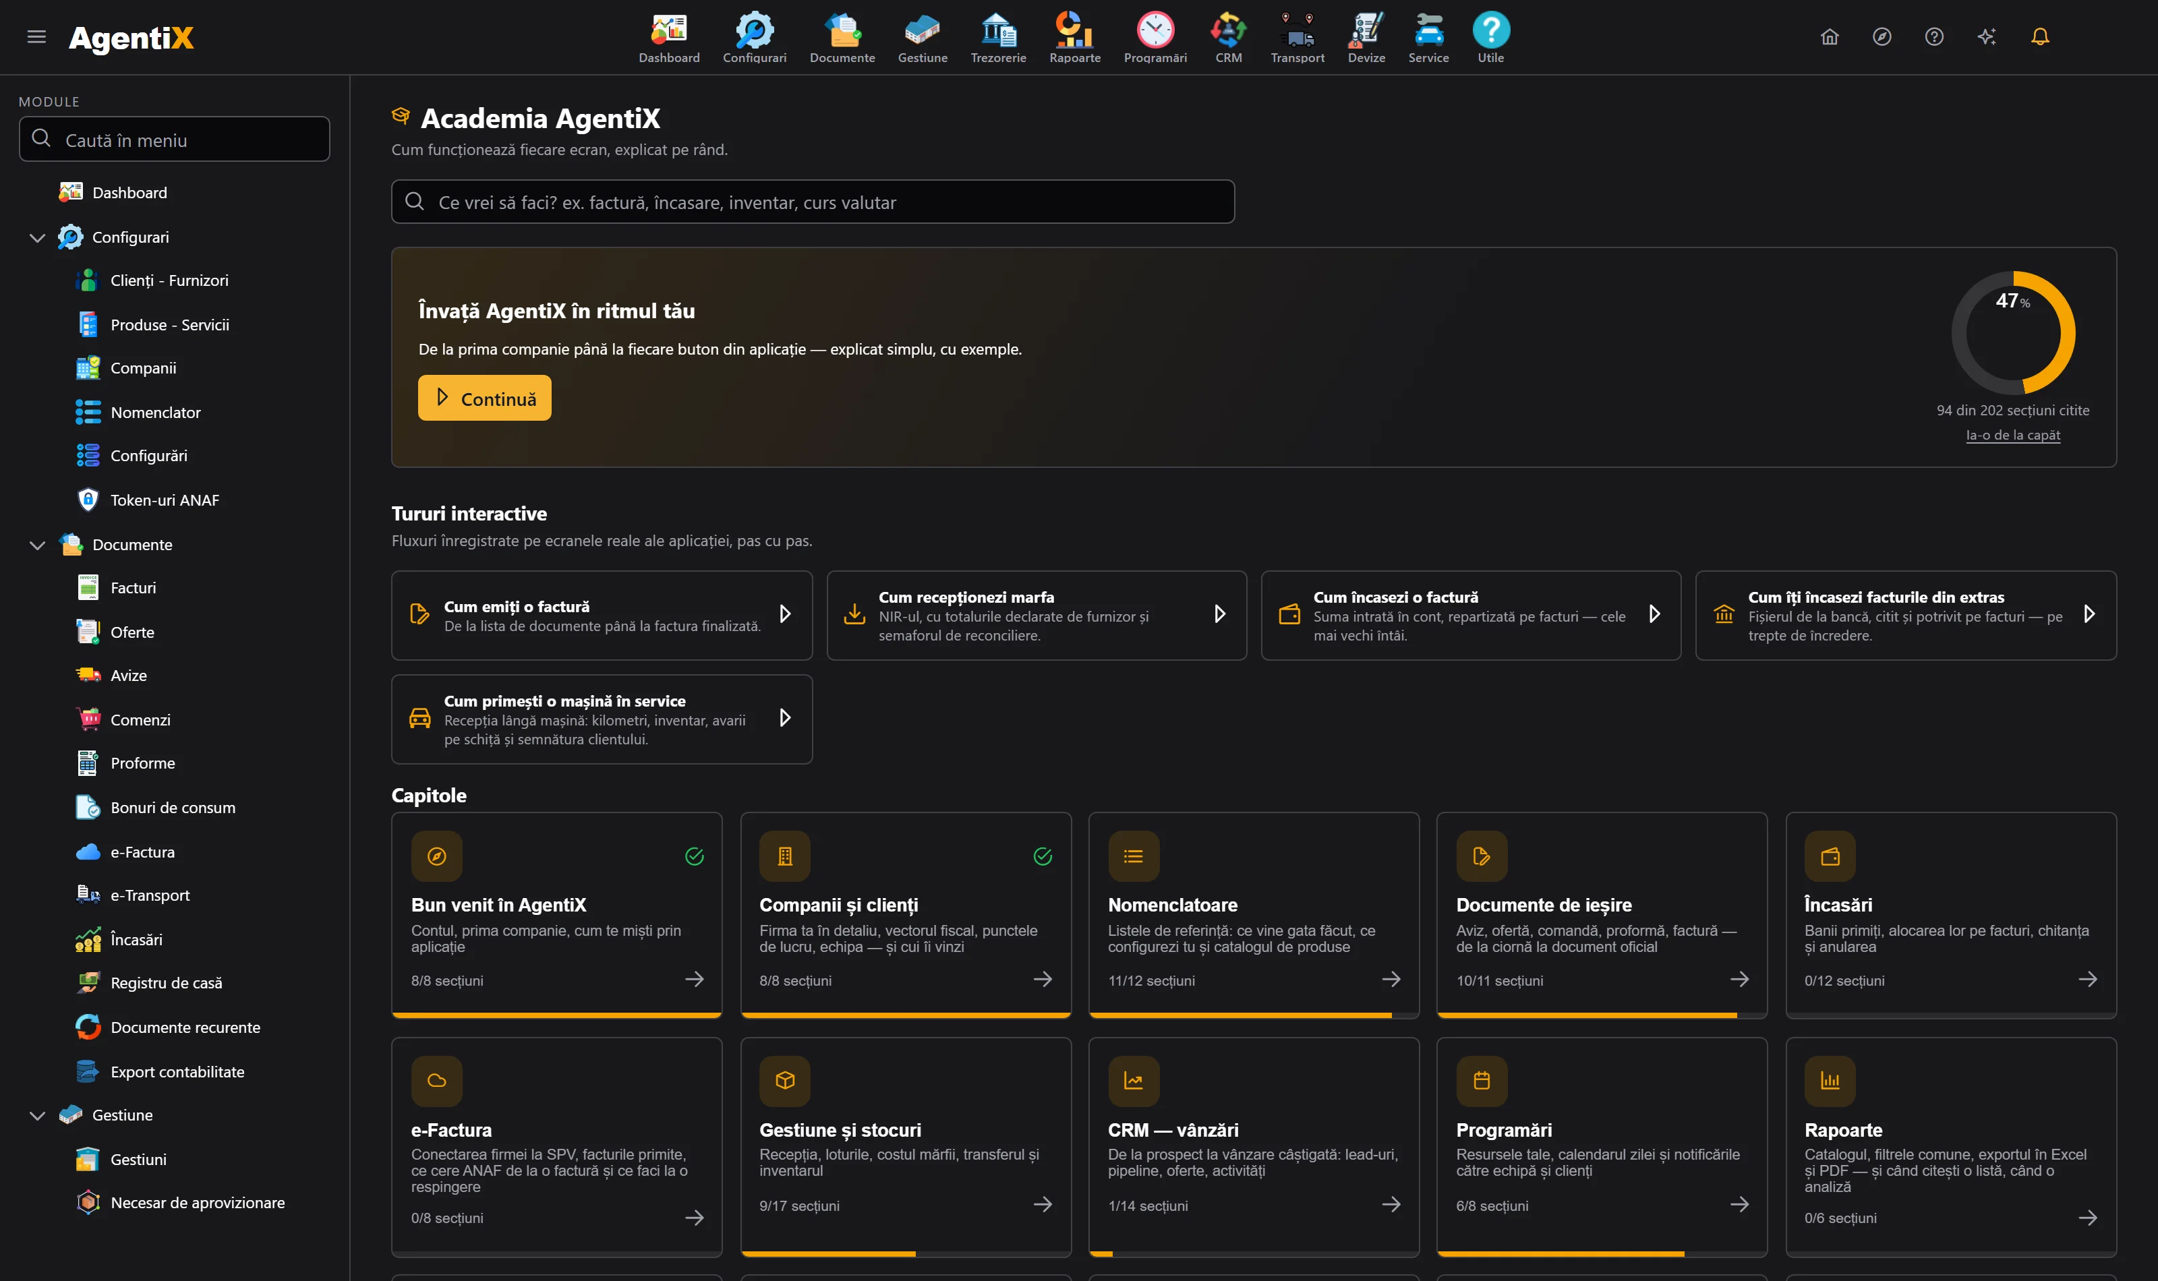Click the Nomenclatoare chapter progress bar
2158x1281 pixels.
(1254, 1015)
